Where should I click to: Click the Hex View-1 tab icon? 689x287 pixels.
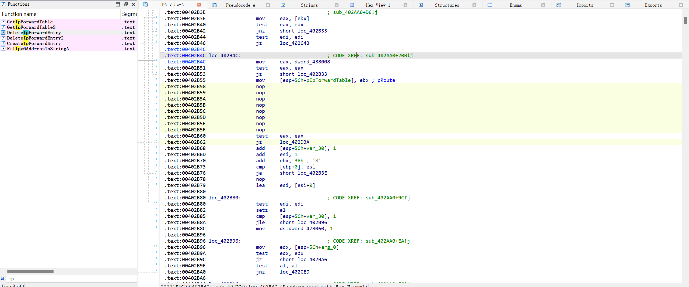pyautogui.click(x=352, y=5)
